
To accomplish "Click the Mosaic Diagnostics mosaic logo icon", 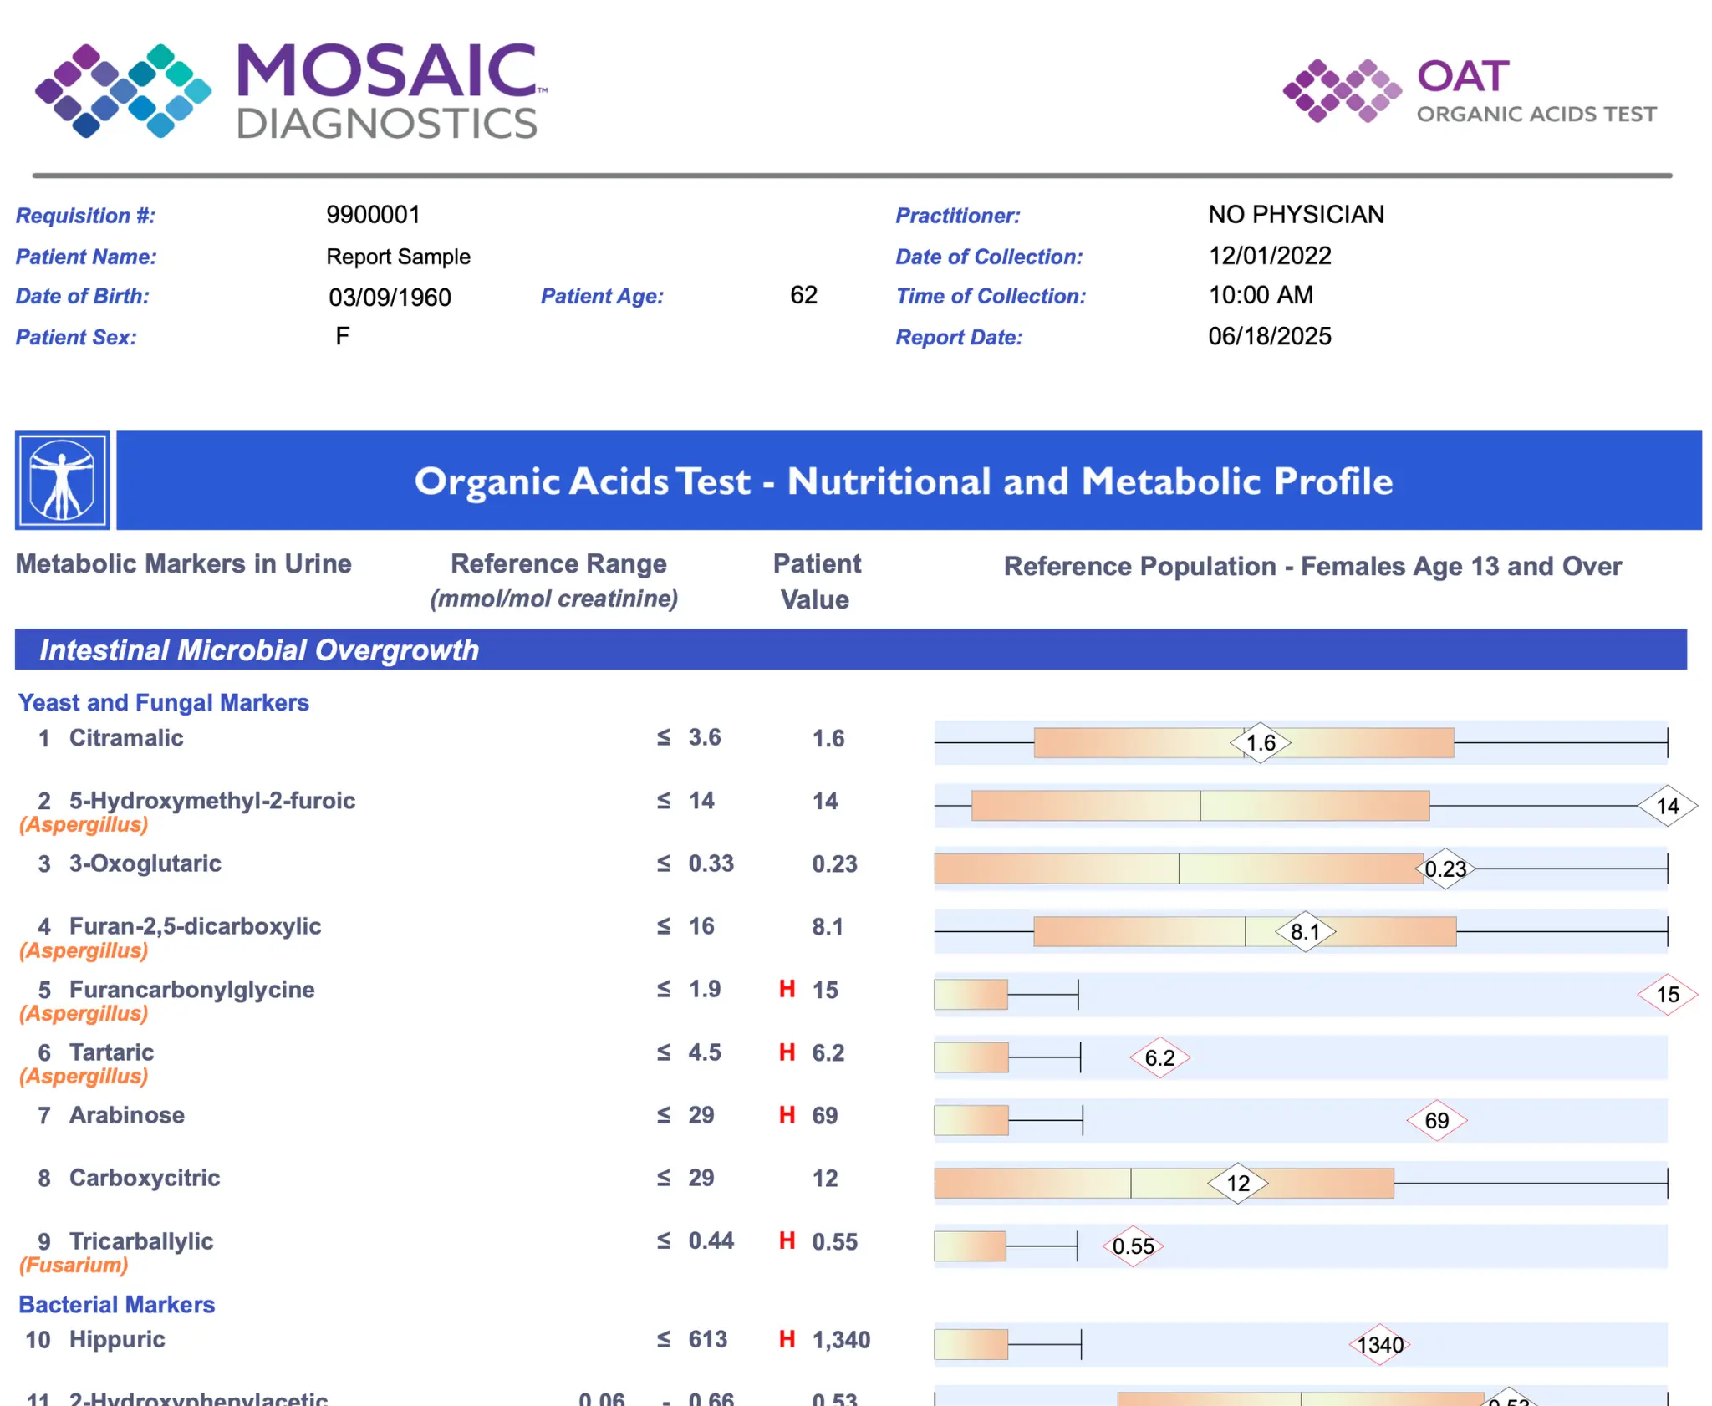I will click(123, 90).
